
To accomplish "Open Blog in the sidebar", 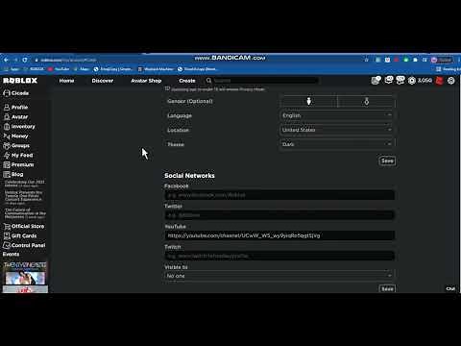I will click(x=13, y=174).
